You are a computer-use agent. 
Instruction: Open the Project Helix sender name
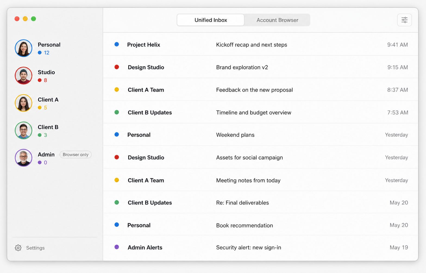[x=143, y=45]
